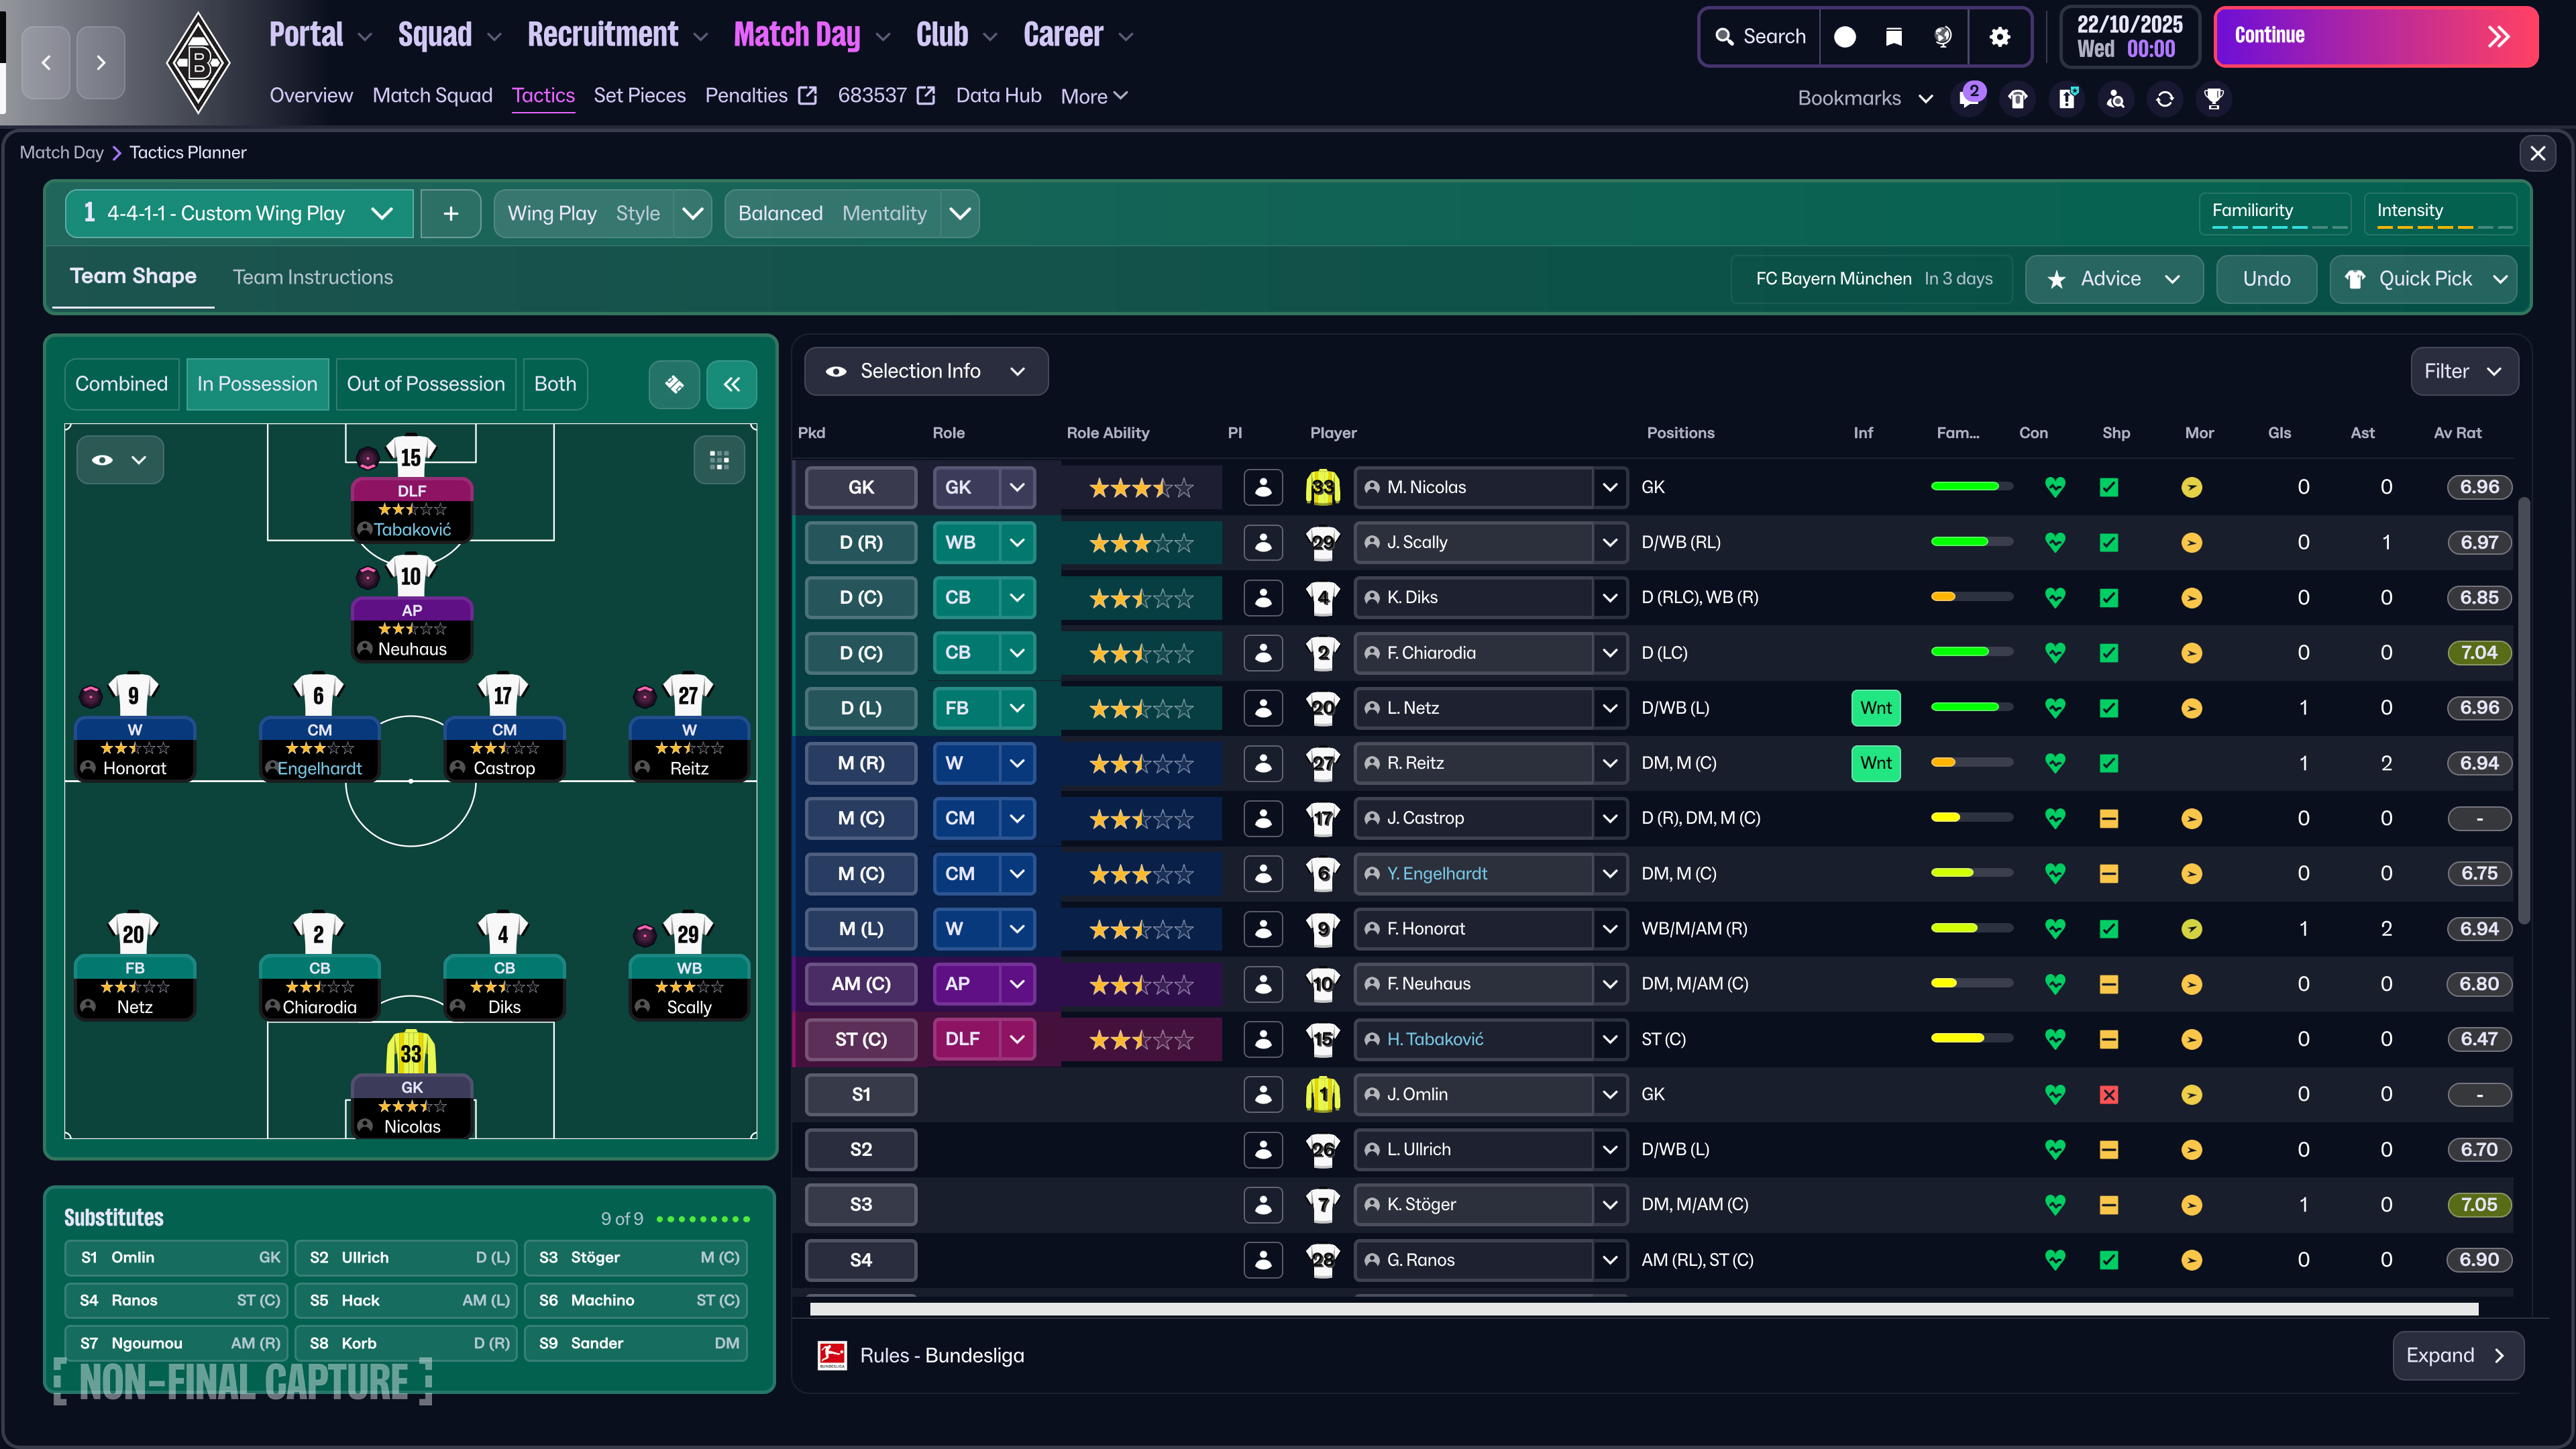Select the In Possession view toggle
Screen dimensions: 2576x1449
click(257, 384)
